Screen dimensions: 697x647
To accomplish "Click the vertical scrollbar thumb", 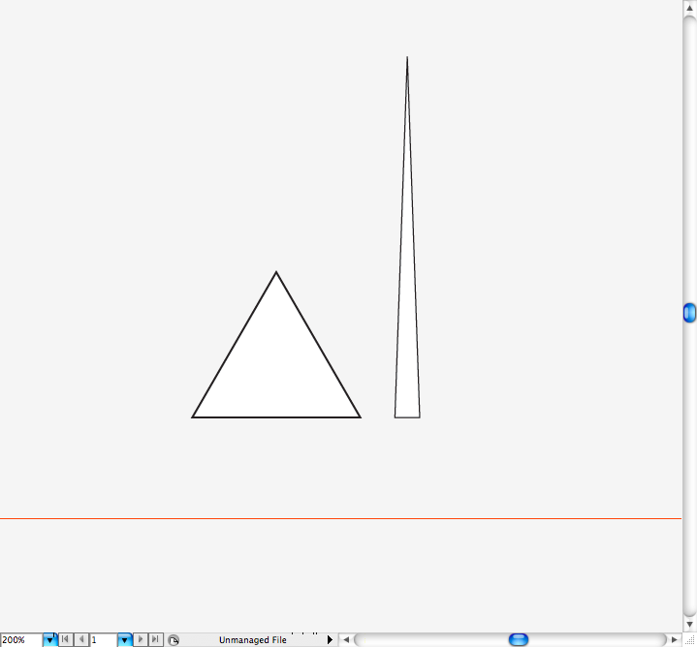I will pyautogui.click(x=689, y=313).
